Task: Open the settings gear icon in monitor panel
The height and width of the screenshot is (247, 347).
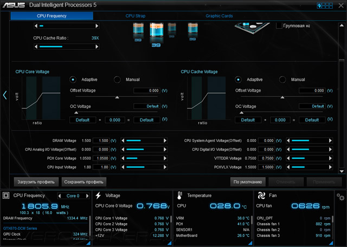Action: click(x=340, y=197)
